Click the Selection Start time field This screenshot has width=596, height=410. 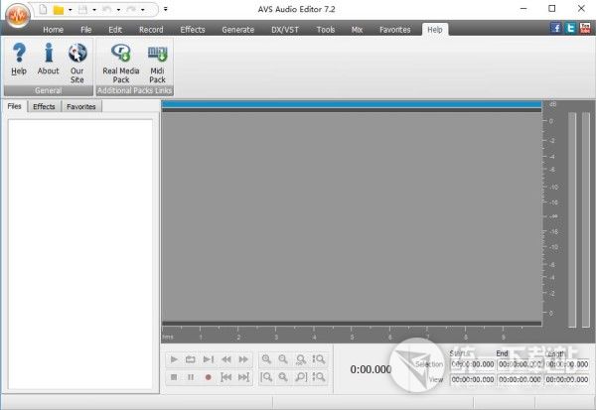[473, 364]
